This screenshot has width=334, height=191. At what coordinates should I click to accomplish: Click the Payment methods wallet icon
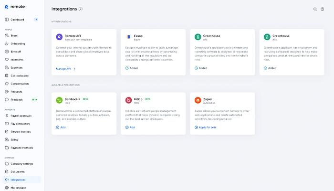(x=7, y=148)
